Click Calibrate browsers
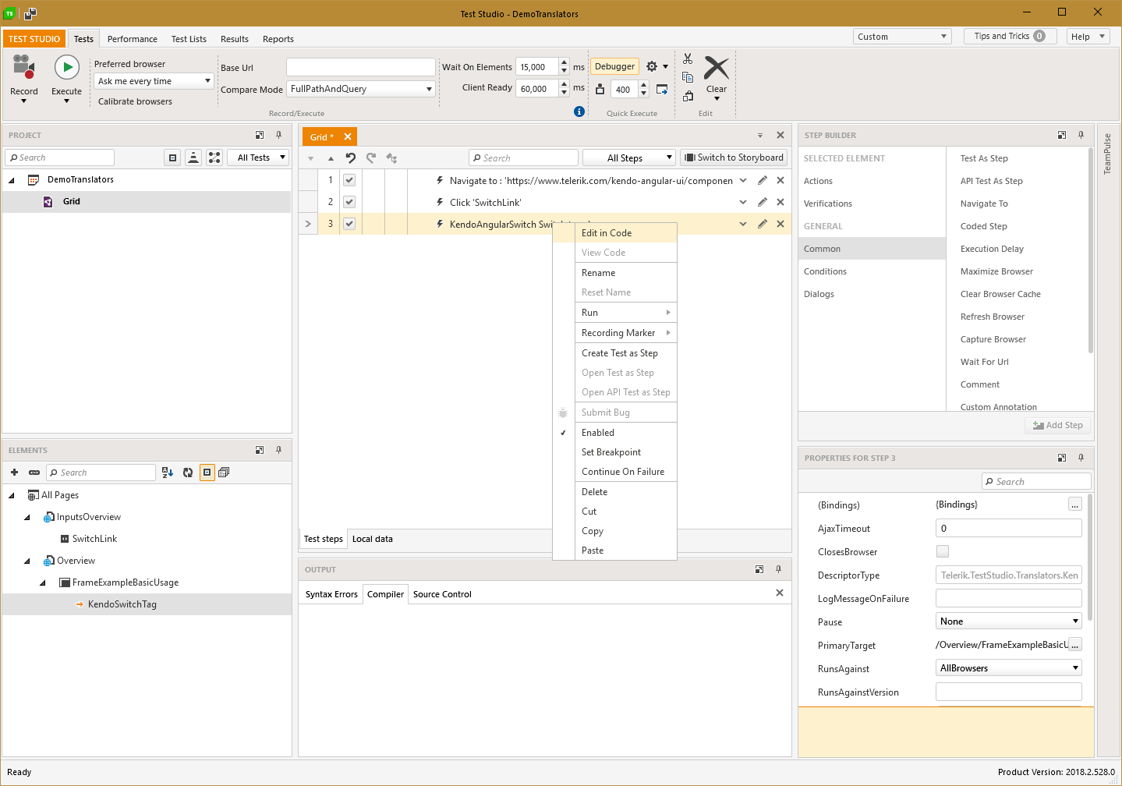This screenshot has height=786, width=1122. point(135,101)
